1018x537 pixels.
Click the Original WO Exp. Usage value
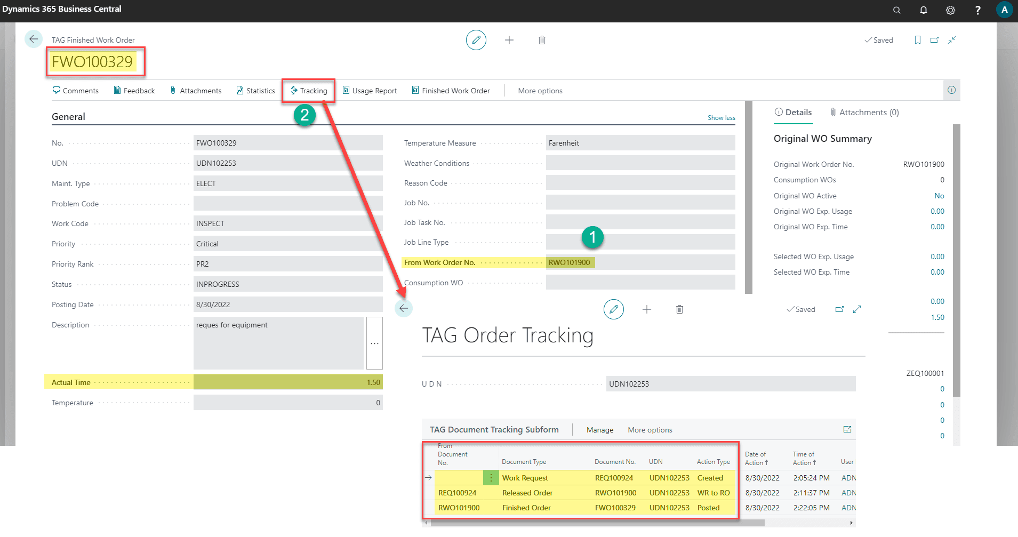(937, 211)
